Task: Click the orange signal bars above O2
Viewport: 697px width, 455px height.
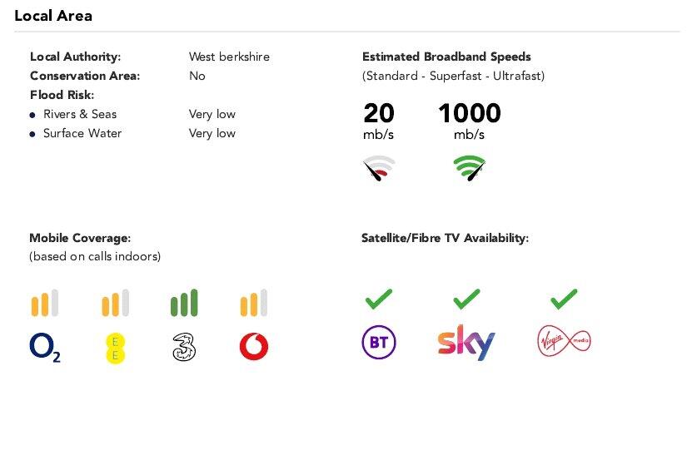Action: click(x=45, y=303)
